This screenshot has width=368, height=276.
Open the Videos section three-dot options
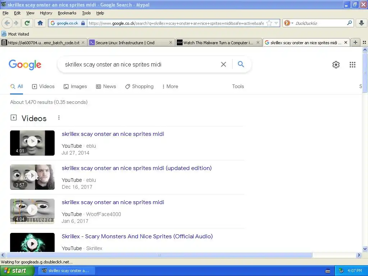pyautogui.click(x=59, y=118)
